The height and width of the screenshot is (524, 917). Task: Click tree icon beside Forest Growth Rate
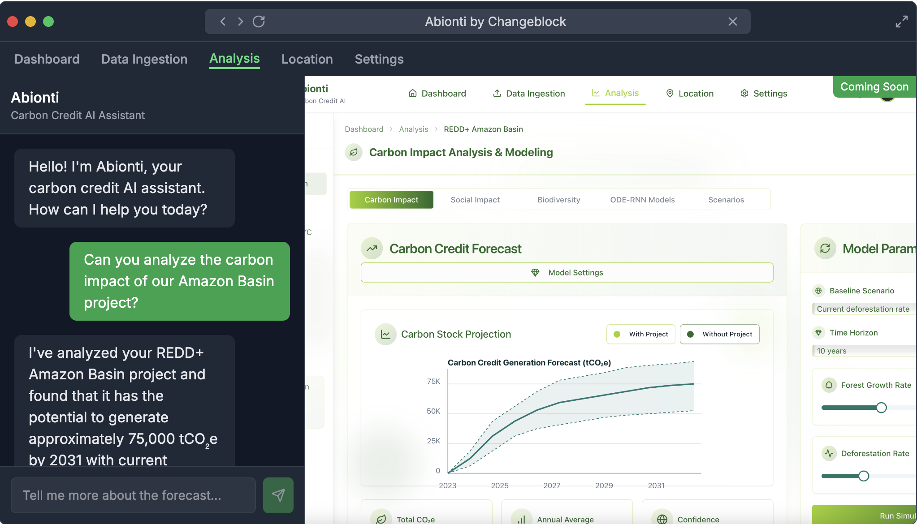point(829,385)
